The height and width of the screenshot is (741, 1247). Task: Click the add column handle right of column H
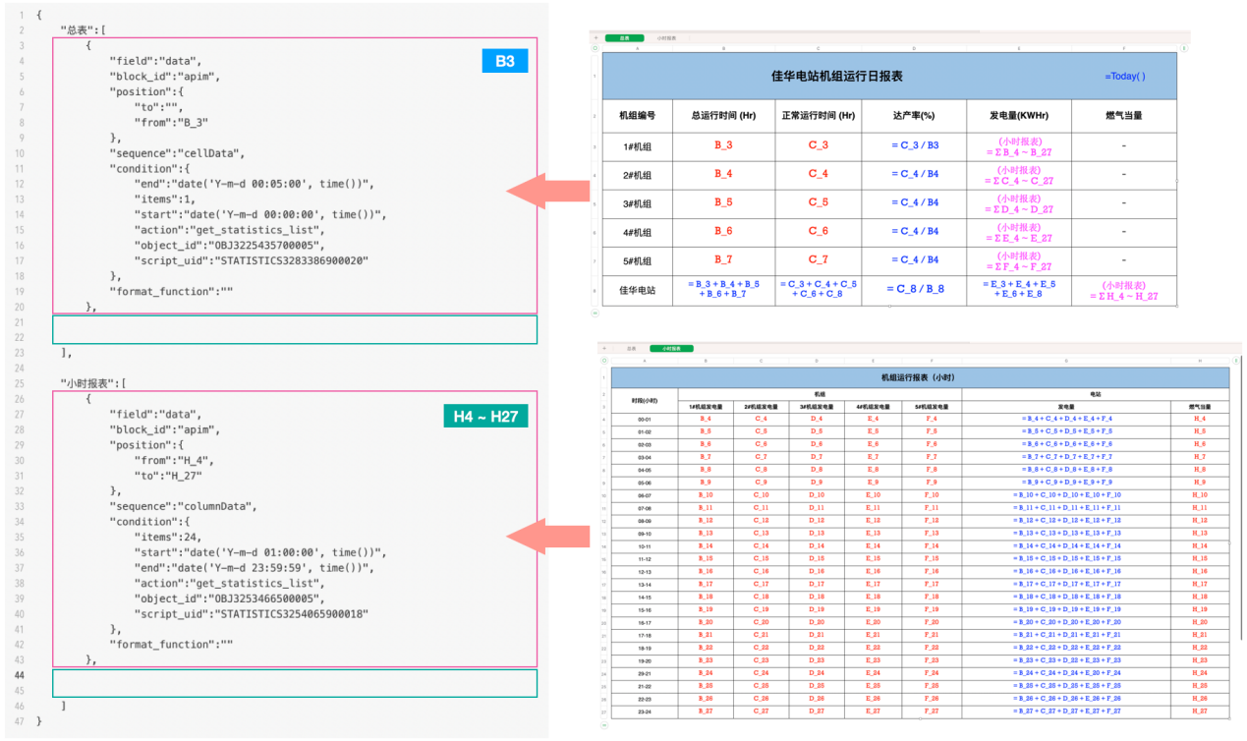click(1236, 360)
